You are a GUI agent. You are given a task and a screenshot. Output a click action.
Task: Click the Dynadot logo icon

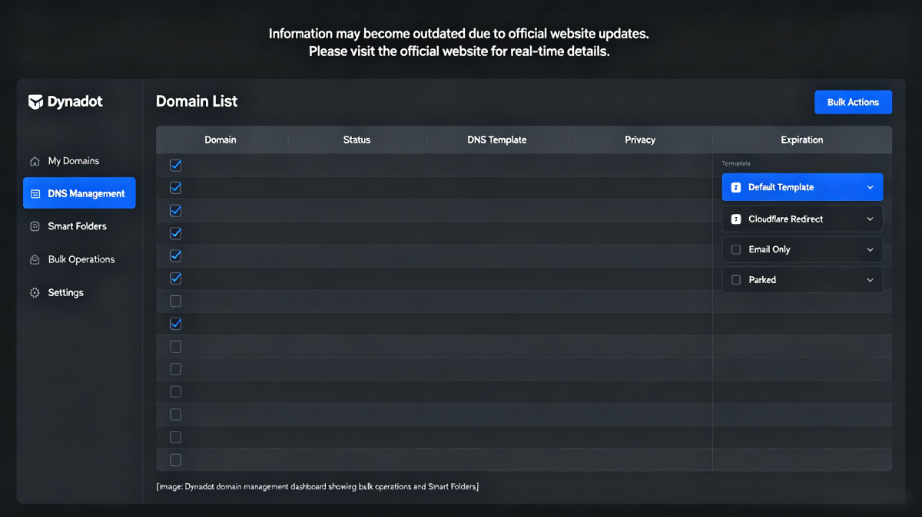(x=35, y=102)
